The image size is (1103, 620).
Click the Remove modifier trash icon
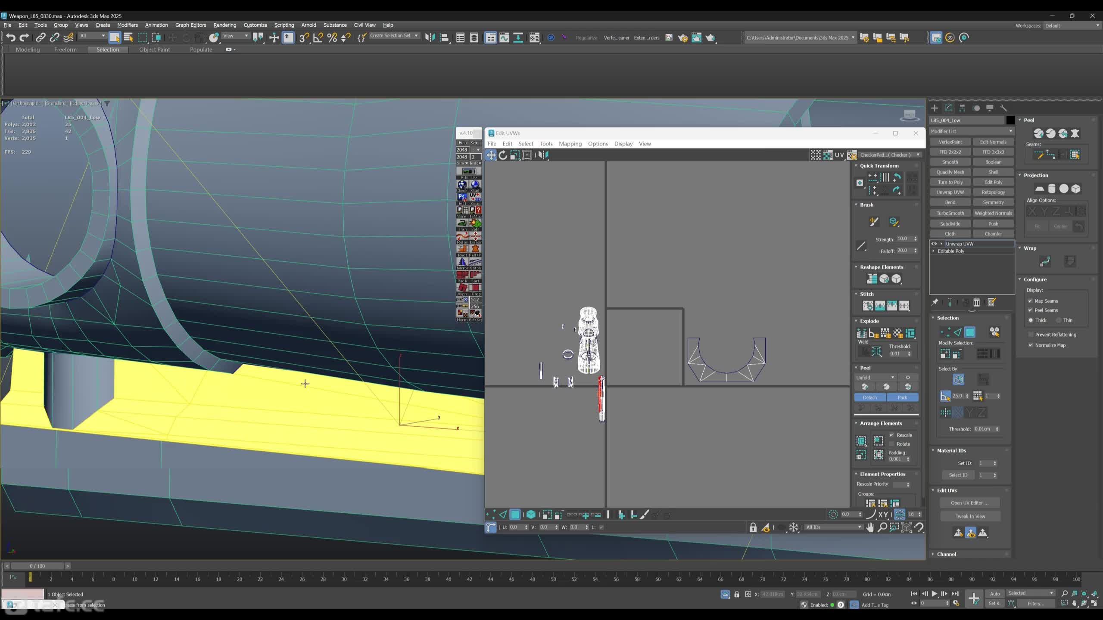click(x=977, y=302)
